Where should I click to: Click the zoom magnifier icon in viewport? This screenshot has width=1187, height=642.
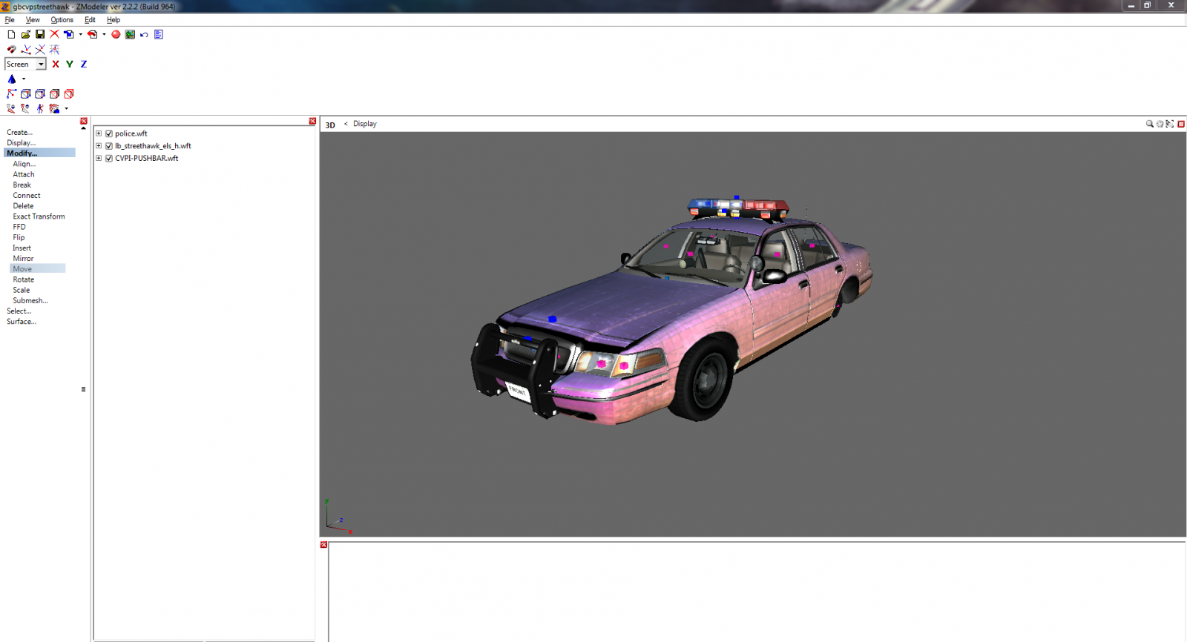(1149, 124)
